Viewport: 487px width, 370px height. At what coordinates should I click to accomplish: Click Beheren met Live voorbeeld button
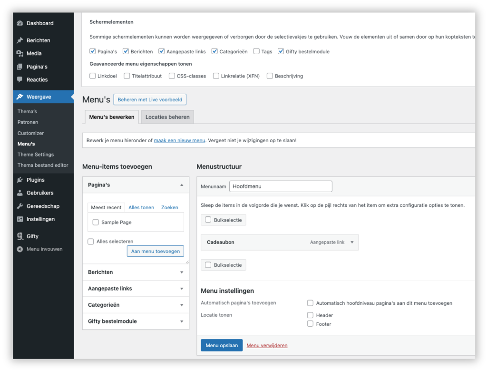click(x=150, y=99)
